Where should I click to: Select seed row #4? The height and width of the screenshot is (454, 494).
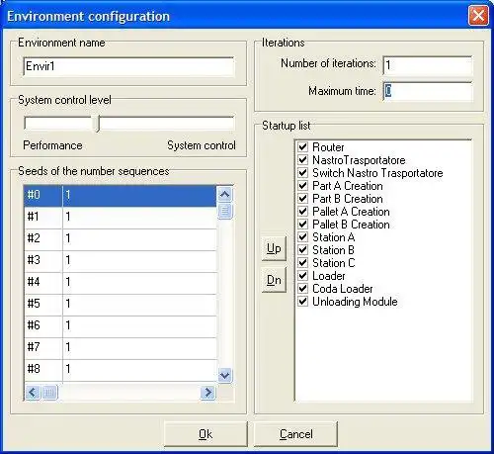coord(121,283)
